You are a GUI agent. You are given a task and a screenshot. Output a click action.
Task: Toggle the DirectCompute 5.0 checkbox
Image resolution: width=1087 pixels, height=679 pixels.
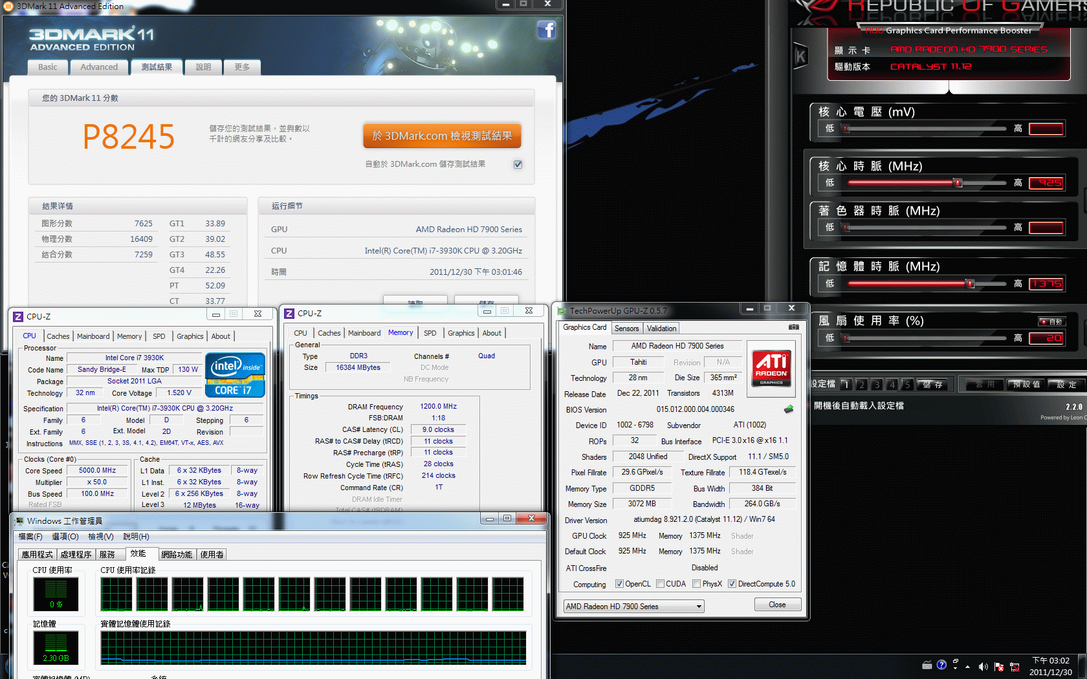tap(732, 584)
